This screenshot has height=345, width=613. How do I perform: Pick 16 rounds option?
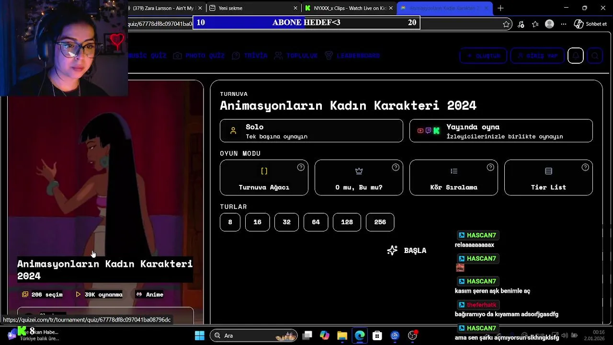pyautogui.click(x=257, y=222)
